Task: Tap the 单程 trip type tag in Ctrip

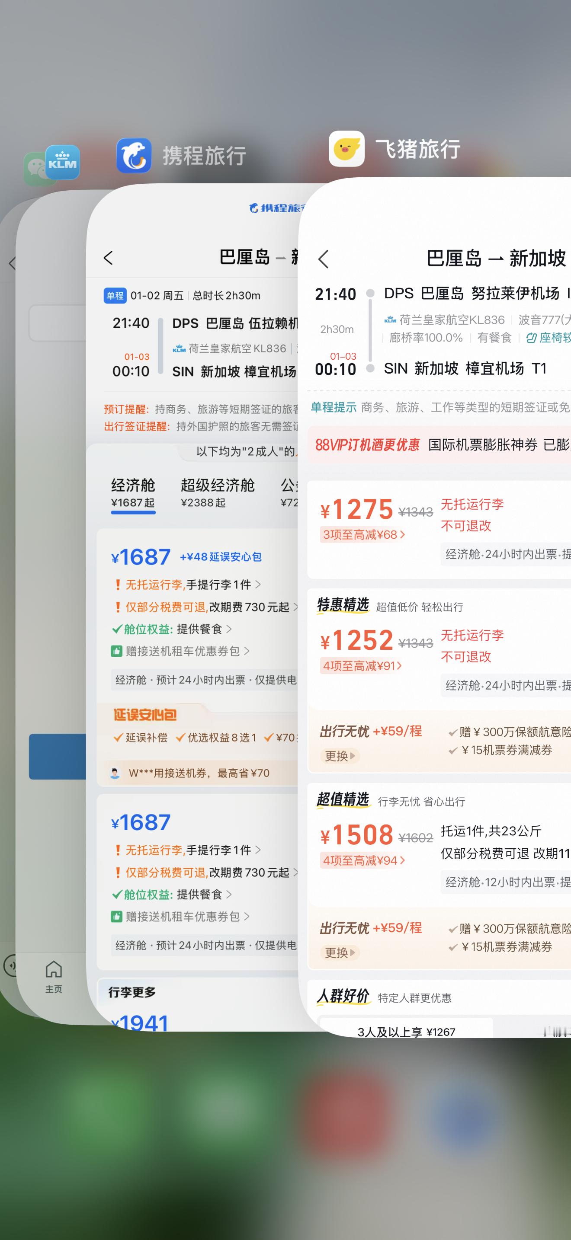Action: click(x=115, y=296)
